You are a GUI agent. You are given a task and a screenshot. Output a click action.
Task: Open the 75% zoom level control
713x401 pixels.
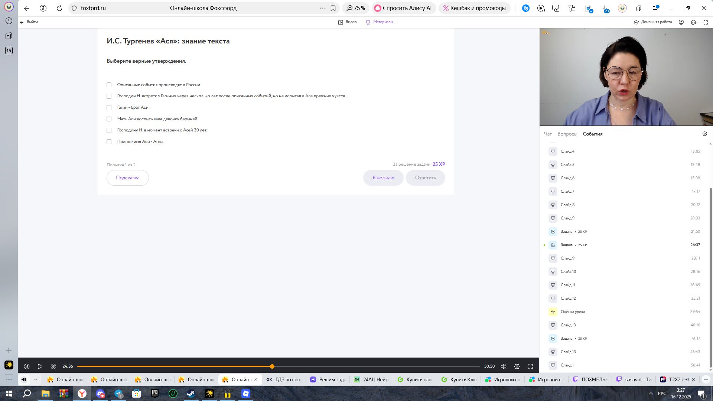point(356,8)
